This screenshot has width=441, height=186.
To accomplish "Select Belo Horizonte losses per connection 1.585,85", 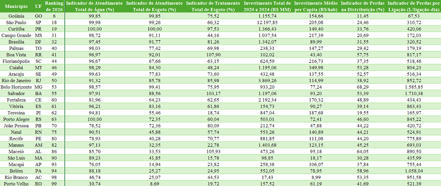I will click(413, 87).
